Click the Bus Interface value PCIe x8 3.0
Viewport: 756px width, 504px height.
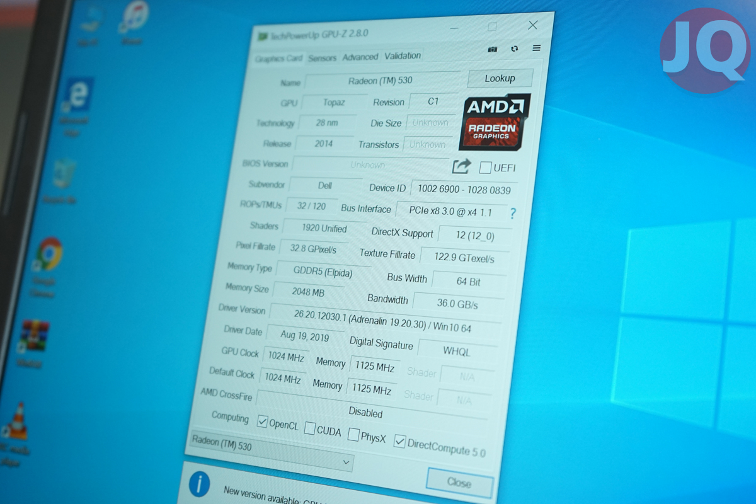point(451,212)
